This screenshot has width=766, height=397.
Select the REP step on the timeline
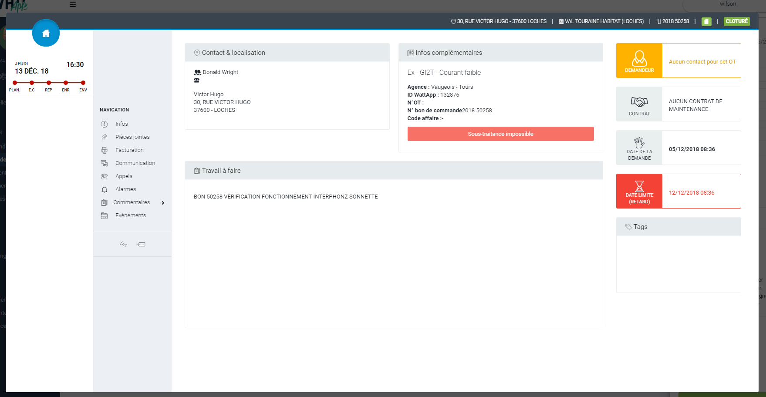pos(49,83)
